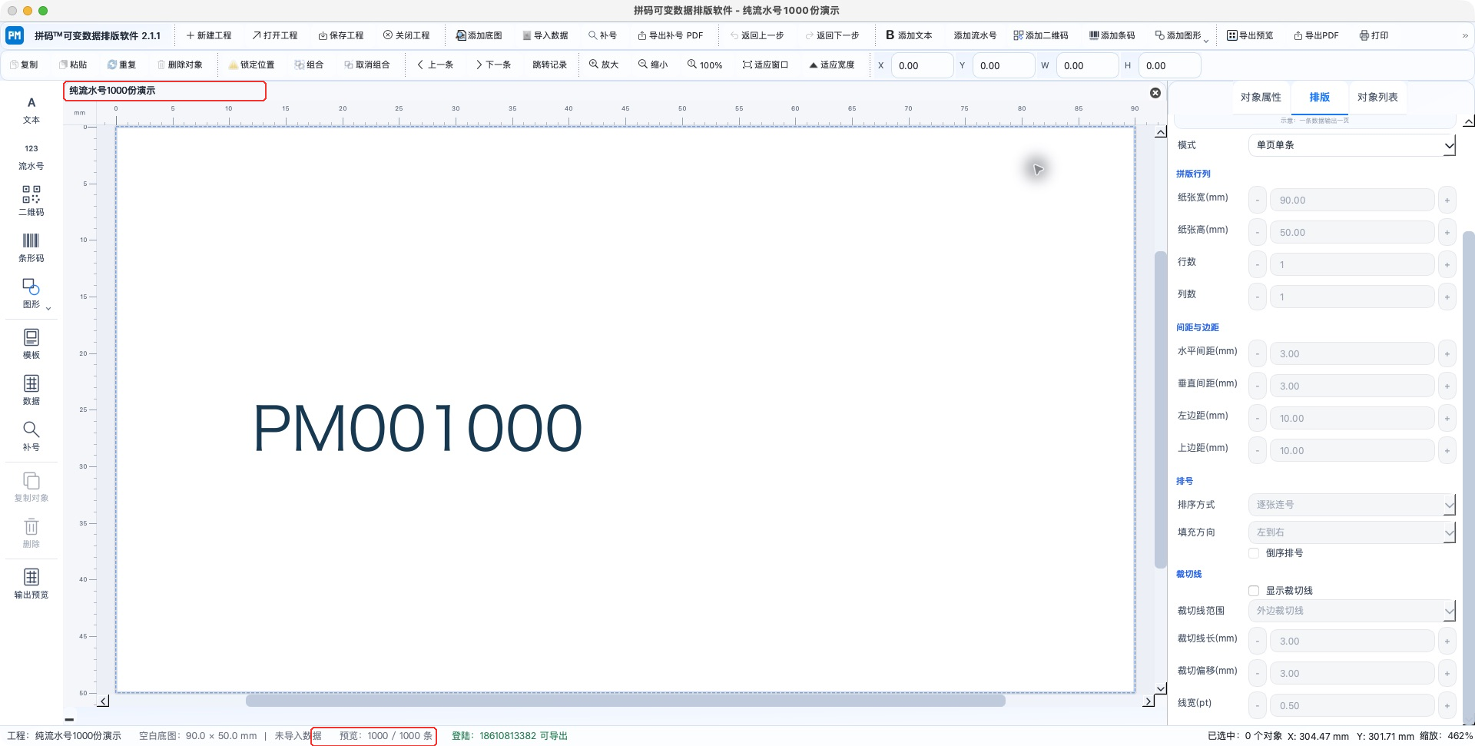Image resolution: width=1475 pixels, height=746 pixels.
Task: Click 导入数据 import data
Action: point(545,35)
